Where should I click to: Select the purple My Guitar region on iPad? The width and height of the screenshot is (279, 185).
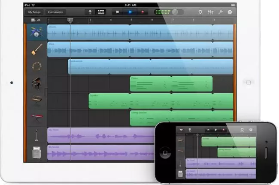click(x=101, y=152)
